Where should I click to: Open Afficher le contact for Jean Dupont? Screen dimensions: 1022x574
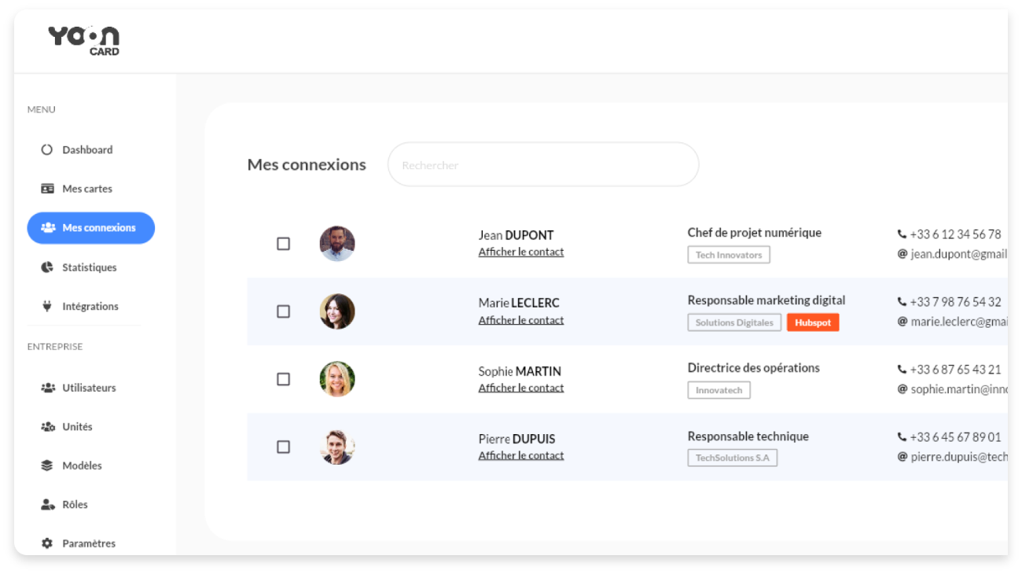tap(520, 252)
